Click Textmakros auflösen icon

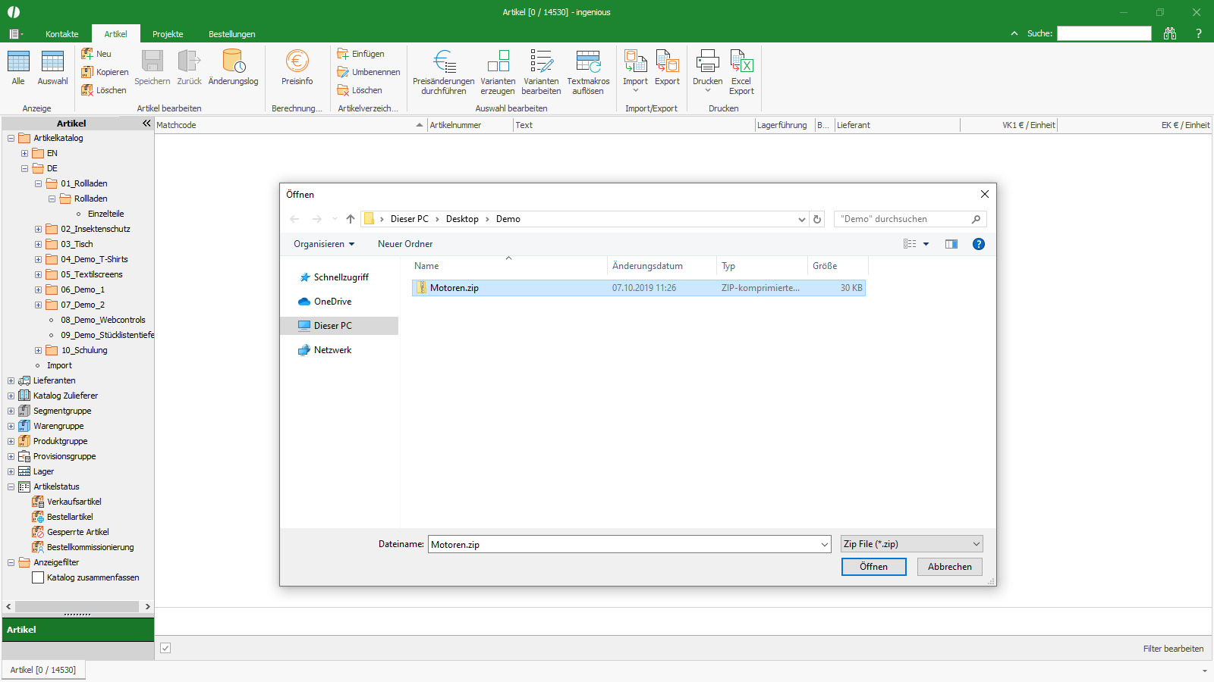[x=588, y=61]
